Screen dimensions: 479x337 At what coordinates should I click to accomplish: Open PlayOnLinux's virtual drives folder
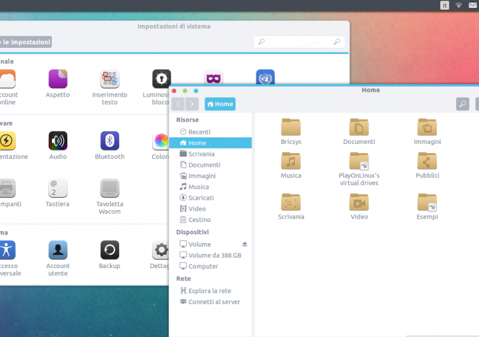[x=359, y=162]
